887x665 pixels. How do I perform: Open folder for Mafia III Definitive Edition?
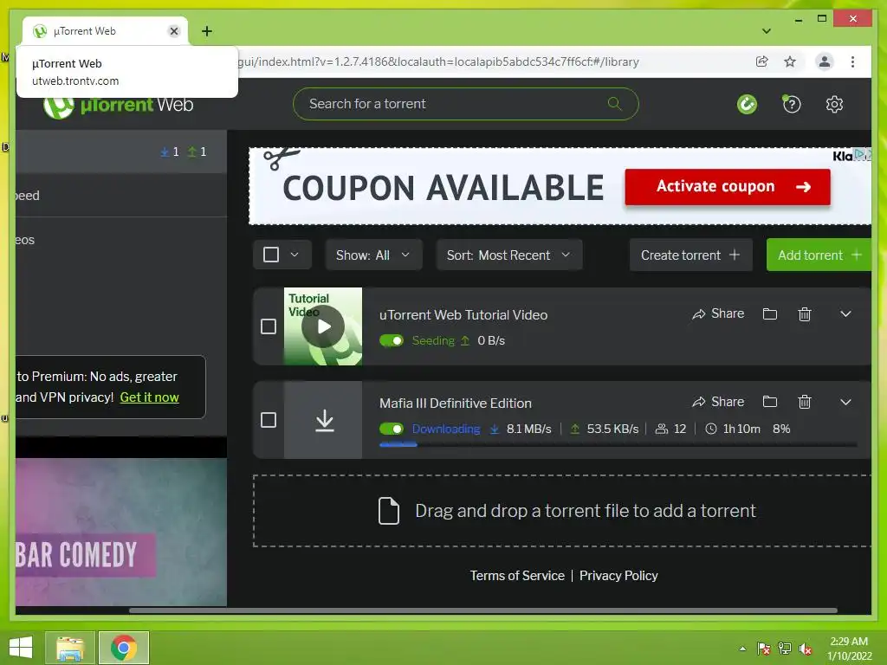[x=770, y=402]
